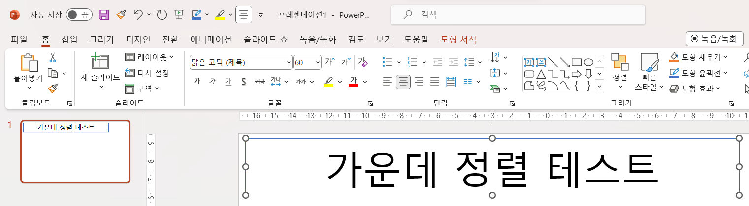The height and width of the screenshot is (206, 749).
Task: Start the slide show from the title bar icon
Action: (x=179, y=15)
